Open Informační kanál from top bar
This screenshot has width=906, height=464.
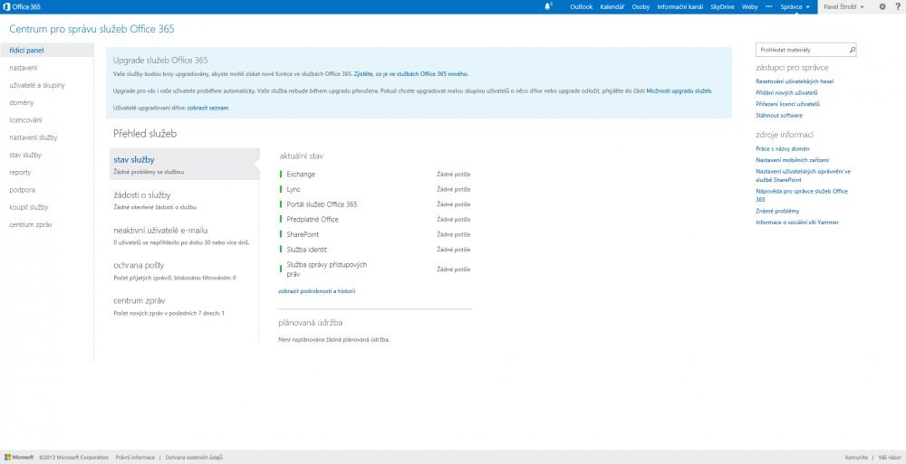pos(679,7)
